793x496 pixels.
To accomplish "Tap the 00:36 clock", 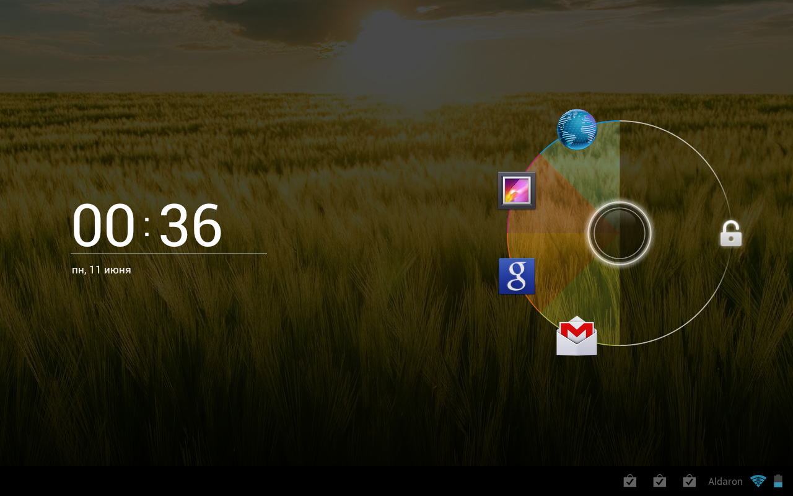I will pyautogui.click(x=147, y=226).
